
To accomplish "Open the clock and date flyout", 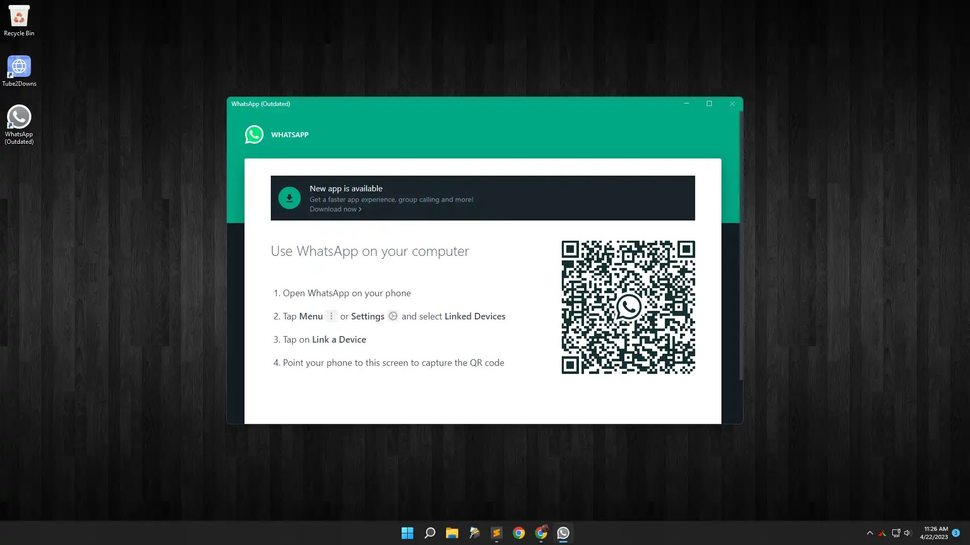I will pos(934,533).
